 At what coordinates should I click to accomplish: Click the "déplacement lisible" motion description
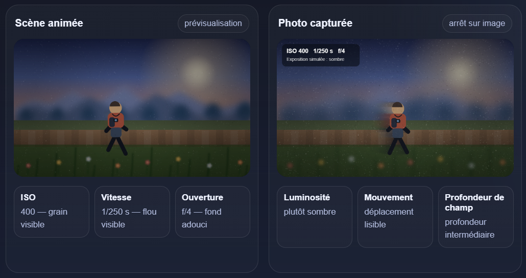click(389, 218)
